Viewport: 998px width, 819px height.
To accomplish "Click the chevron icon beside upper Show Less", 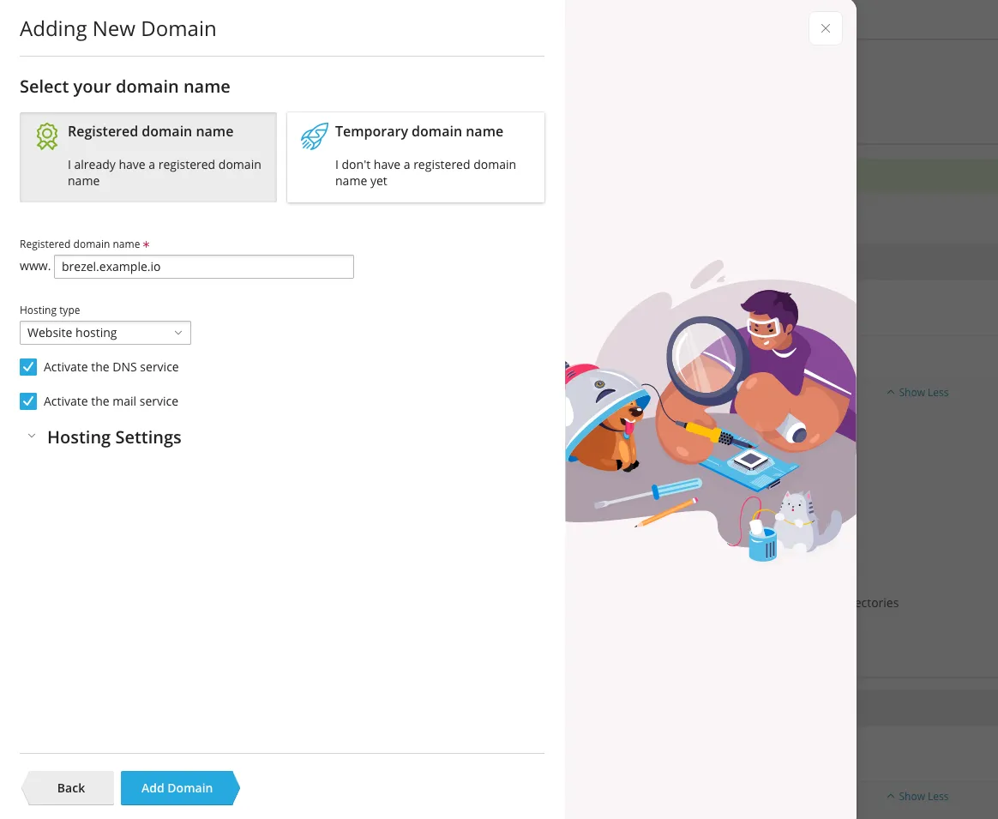I will tap(891, 392).
